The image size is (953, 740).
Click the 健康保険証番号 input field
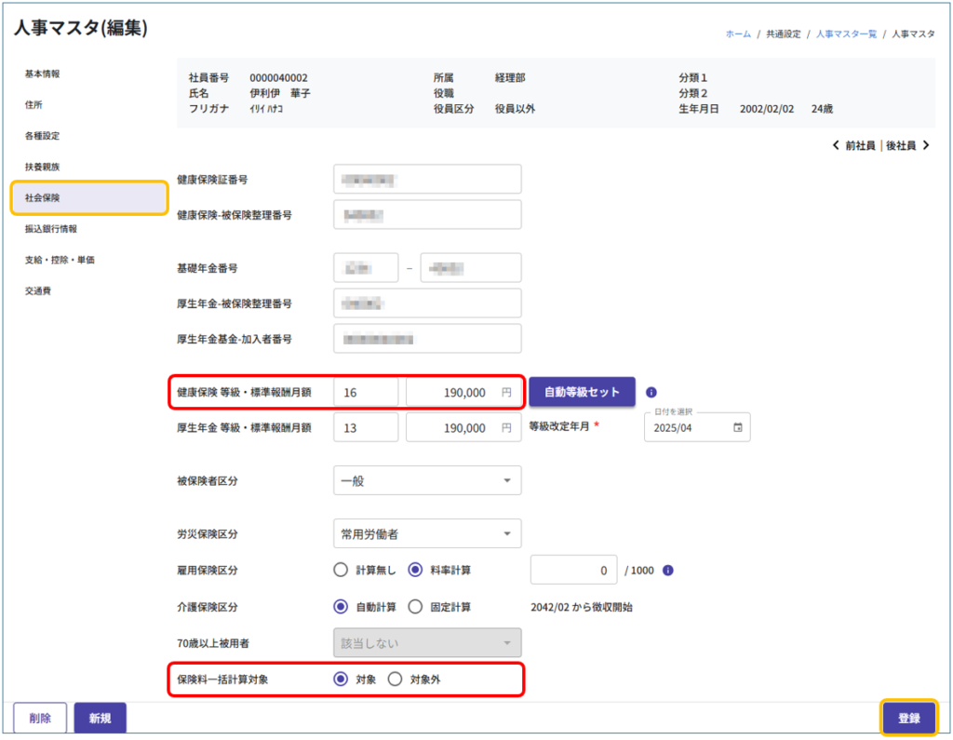point(426,180)
